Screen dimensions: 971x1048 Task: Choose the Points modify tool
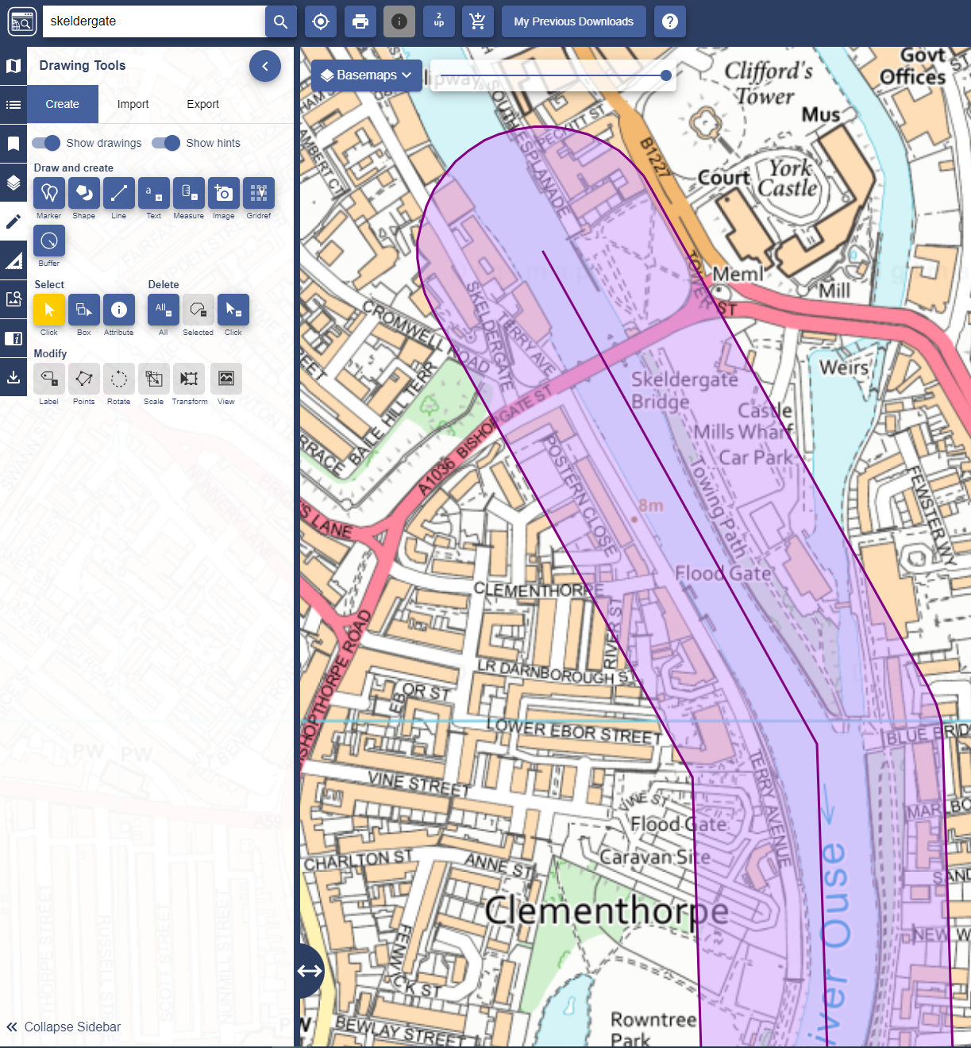click(84, 379)
